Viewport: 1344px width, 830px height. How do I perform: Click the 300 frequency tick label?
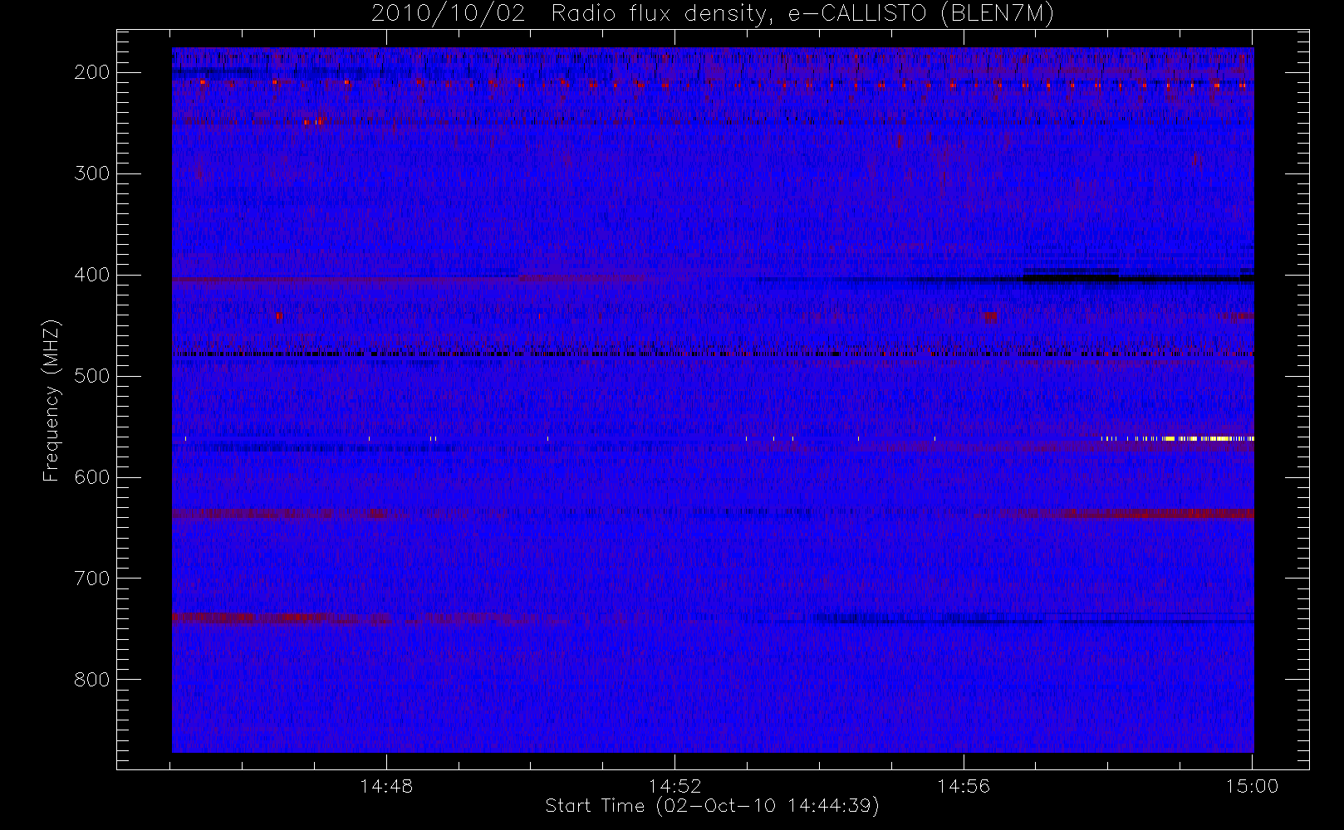92,173
